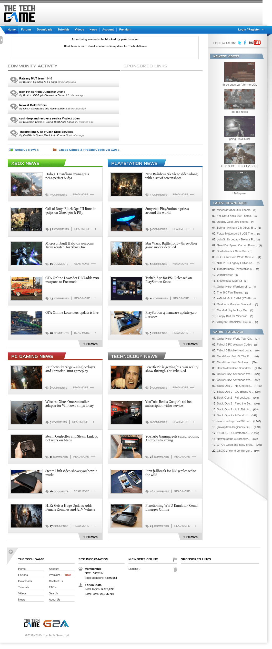Viewport: 272px width, 649px height.
Task: Click The Tech Game header logo
Action: [x=19, y=14]
